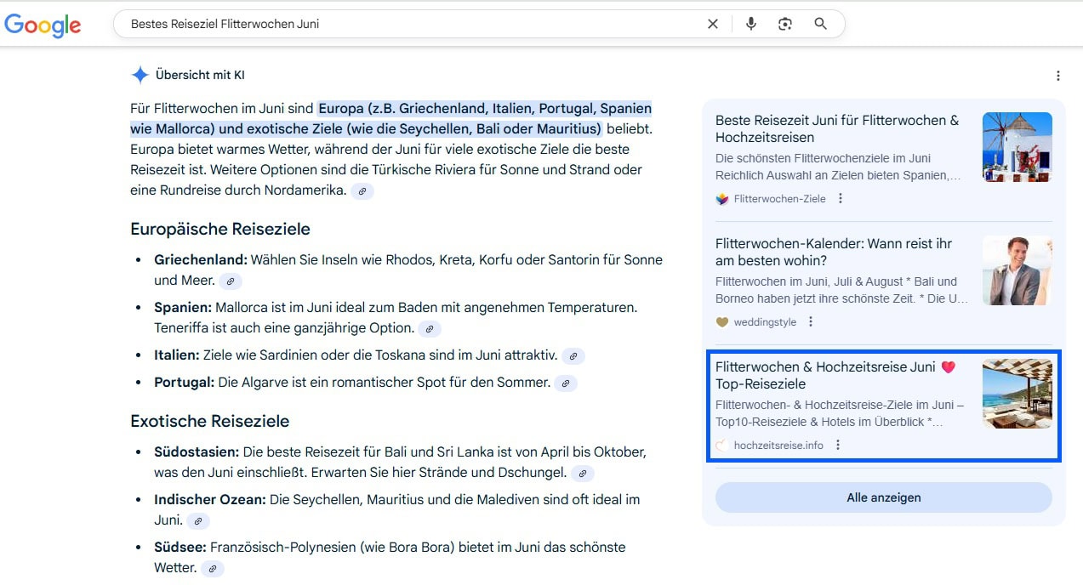1083x585 pixels.
Task: Expand the link chip after the Griechenland bullet
Action: pos(231,281)
